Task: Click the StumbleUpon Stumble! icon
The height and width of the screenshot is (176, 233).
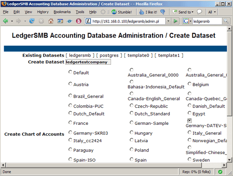Action: (x=114, y=12)
